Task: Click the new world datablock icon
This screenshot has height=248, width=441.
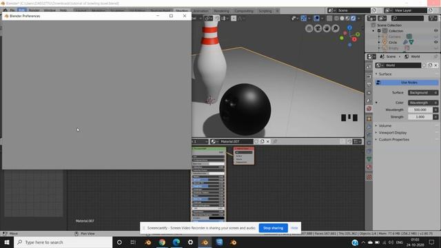Action: pyautogui.click(x=430, y=65)
